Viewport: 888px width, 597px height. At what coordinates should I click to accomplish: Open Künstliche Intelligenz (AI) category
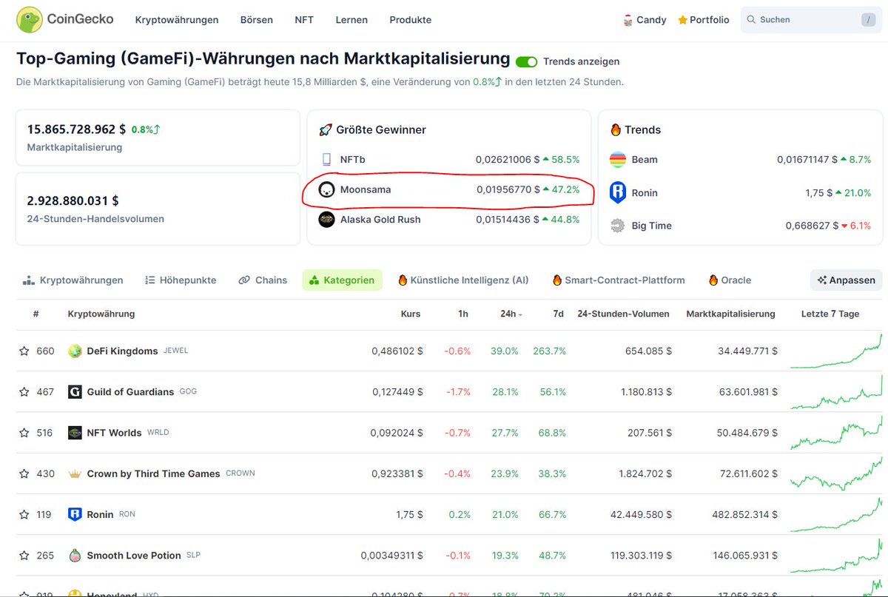click(x=463, y=280)
